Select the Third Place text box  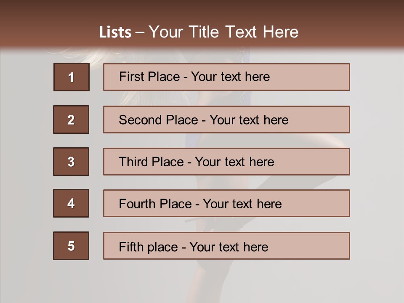tap(226, 162)
